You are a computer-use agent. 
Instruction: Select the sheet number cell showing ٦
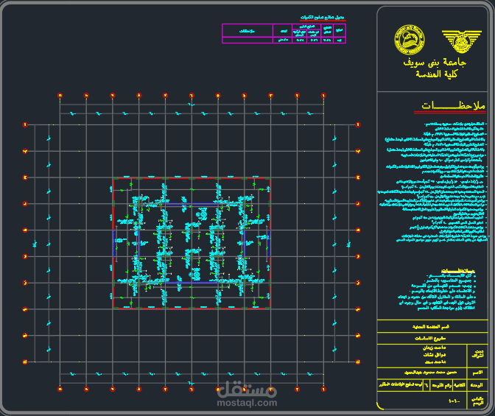pyautogui.click(x=426, y=385)
